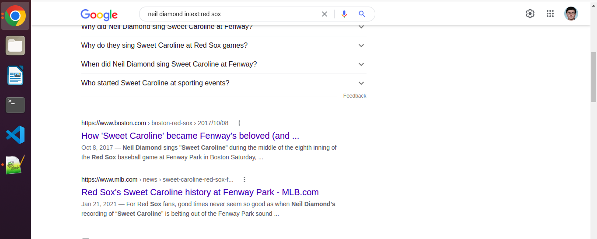Click the Google logo
This screenshot has width=597, height=239.
pos(99,14)
